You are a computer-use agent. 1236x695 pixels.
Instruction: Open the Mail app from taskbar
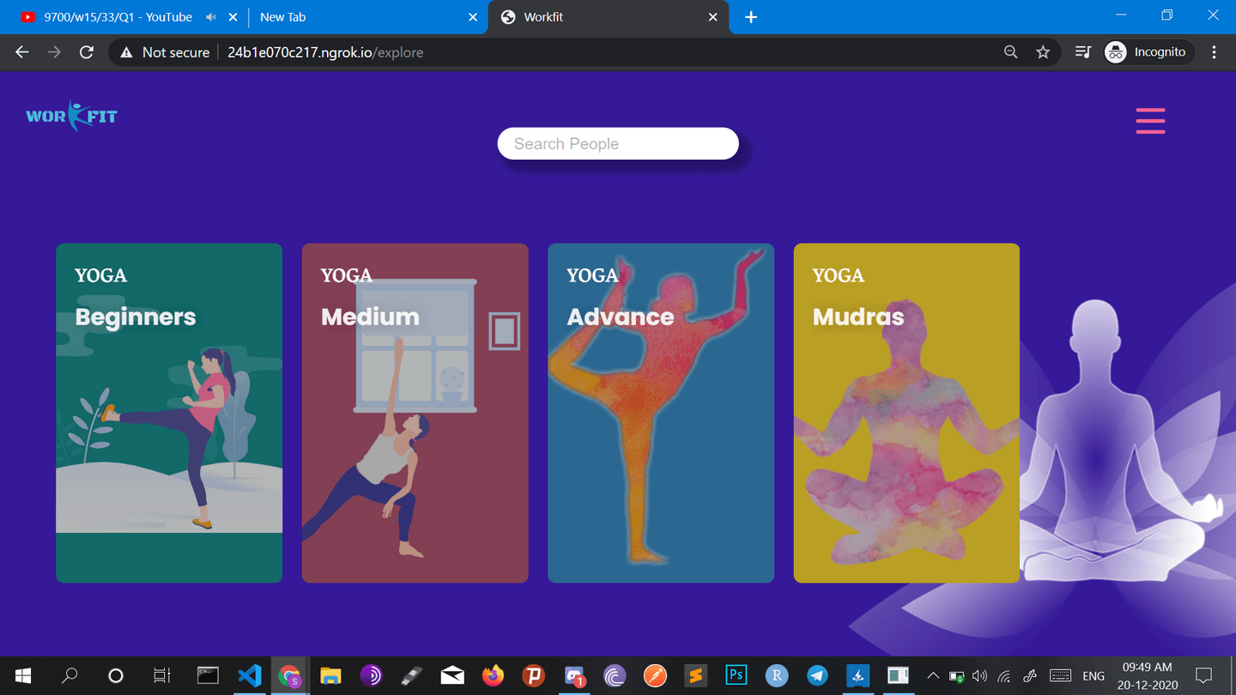[x=452, y=675]
